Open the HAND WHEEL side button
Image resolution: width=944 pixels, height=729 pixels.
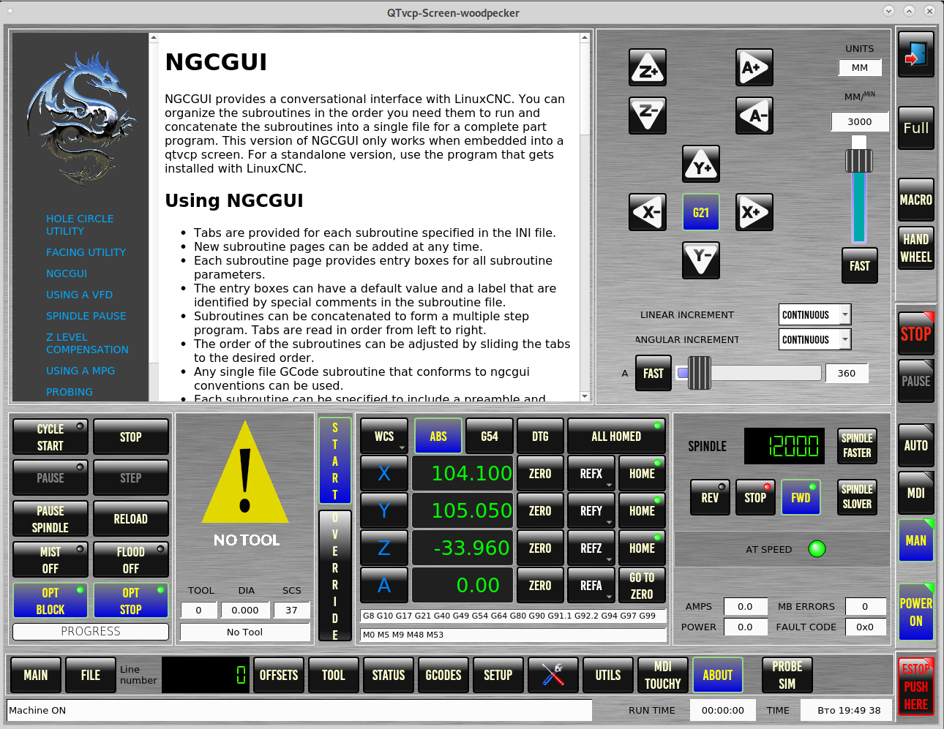pos(916,248)
